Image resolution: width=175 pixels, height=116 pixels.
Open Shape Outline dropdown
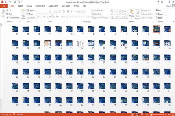[147, 14]
